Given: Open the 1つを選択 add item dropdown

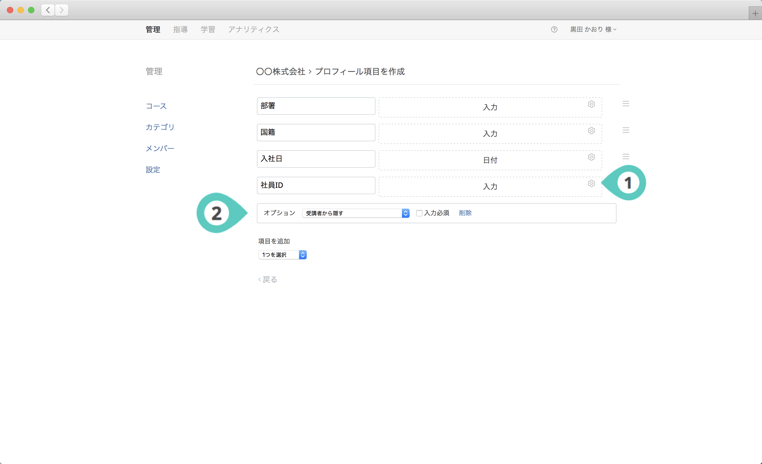Looking at the screenshot, I should (282, 255).
